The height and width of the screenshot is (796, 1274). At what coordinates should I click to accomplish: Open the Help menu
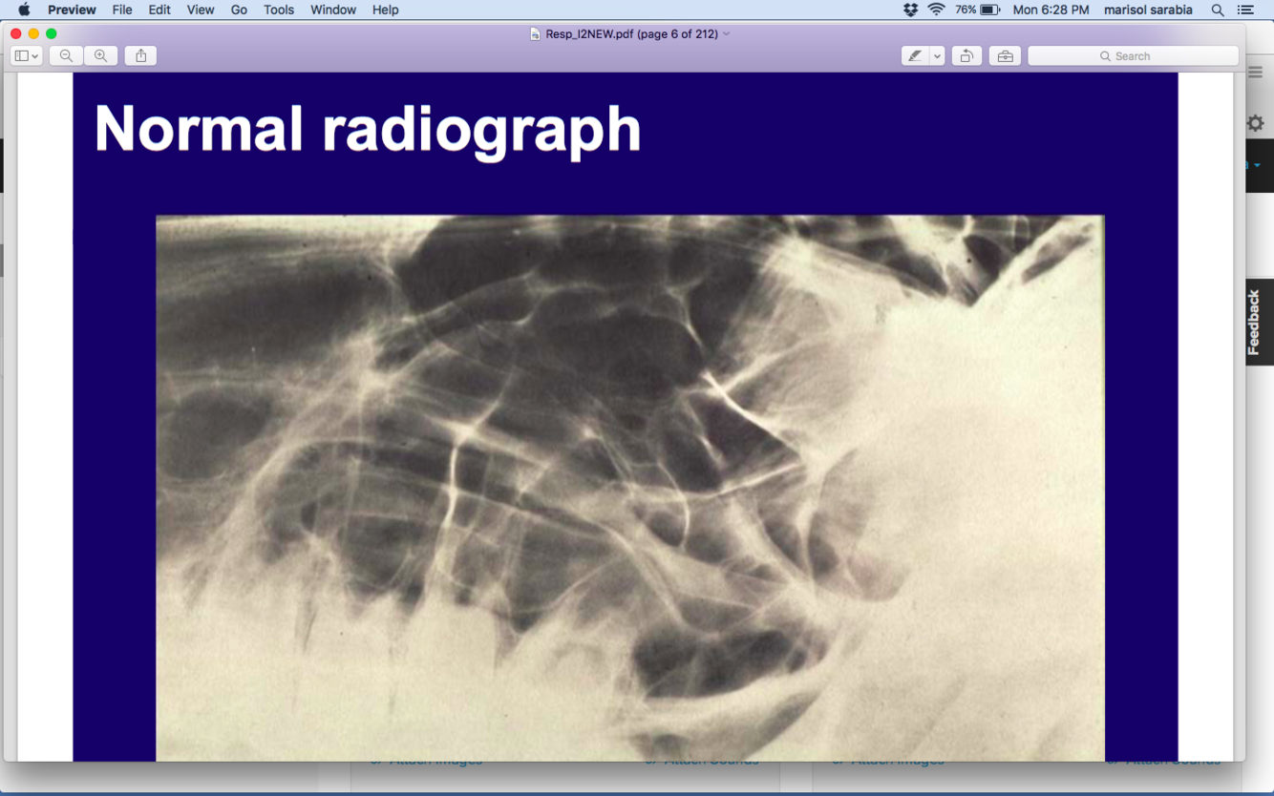tap(386, 10)
